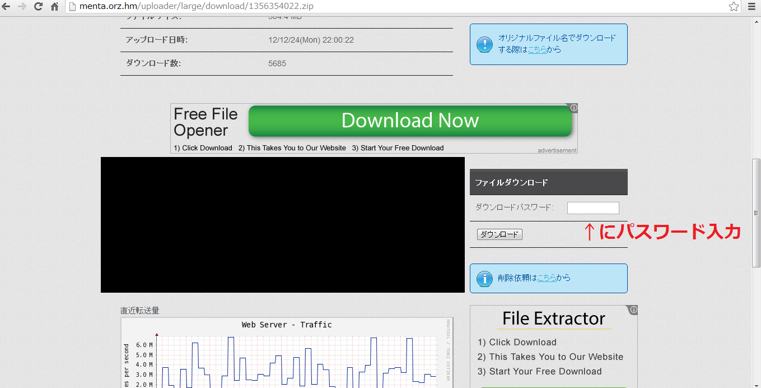Open the browser home page icon
761x388 pixels.
pyautogui.click(x=54, y=7)
